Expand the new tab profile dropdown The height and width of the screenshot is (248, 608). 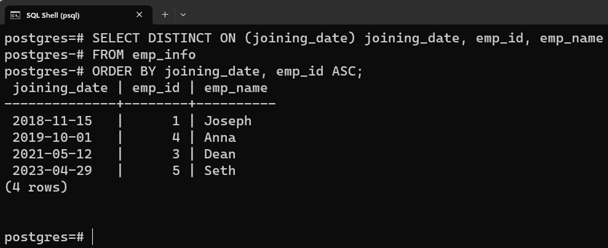click(x=183, y=15)
